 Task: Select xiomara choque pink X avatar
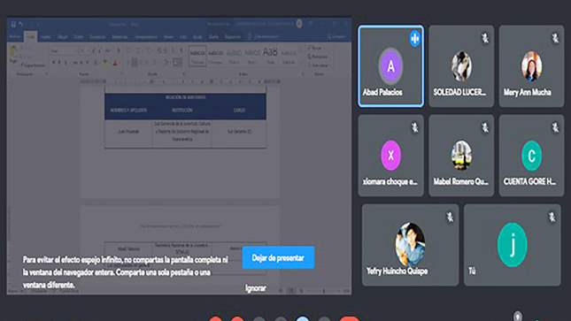pyautogui.click(x=390, y=156)
